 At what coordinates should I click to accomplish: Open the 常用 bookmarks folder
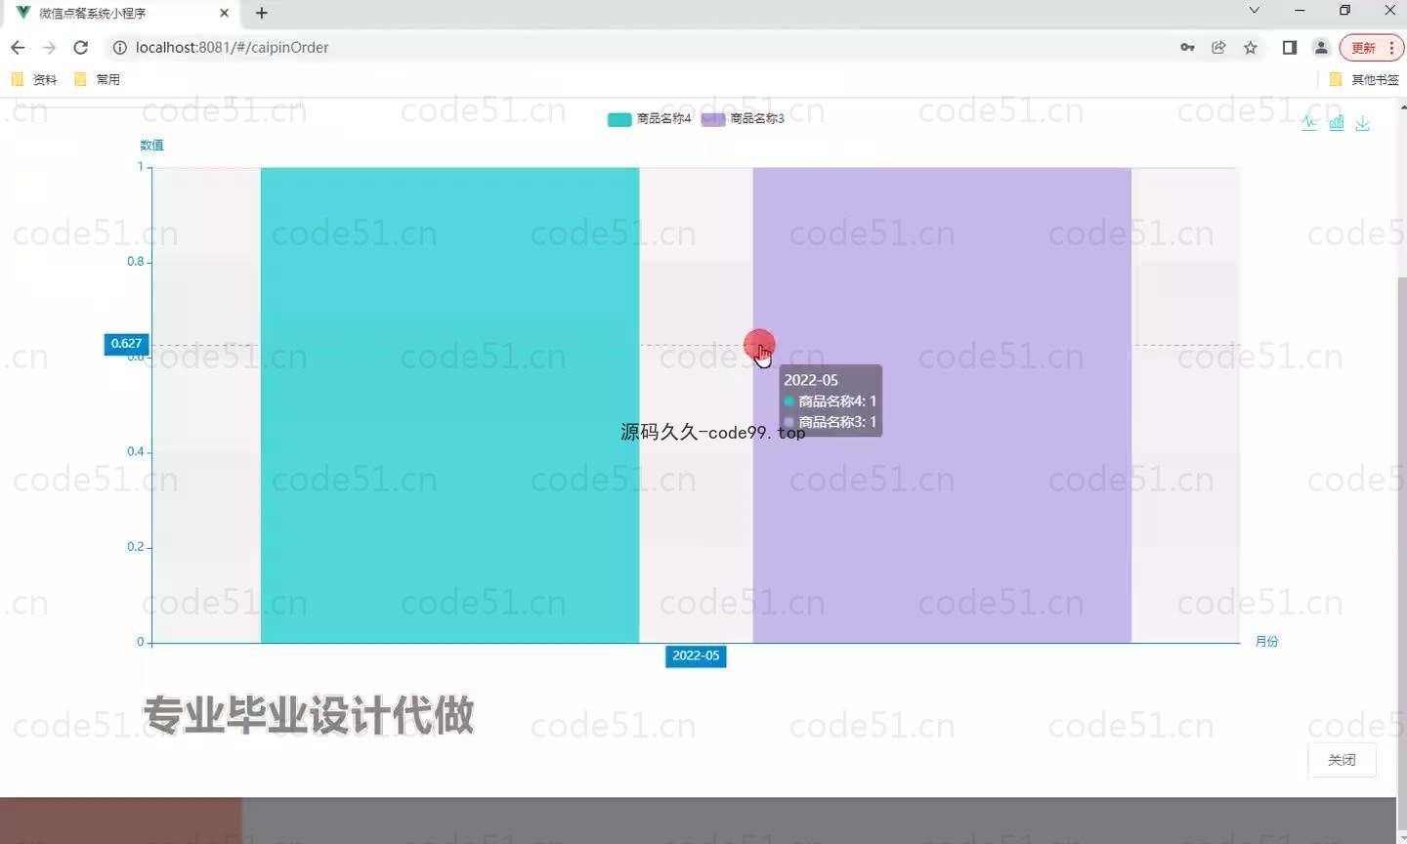pos(98,79)
